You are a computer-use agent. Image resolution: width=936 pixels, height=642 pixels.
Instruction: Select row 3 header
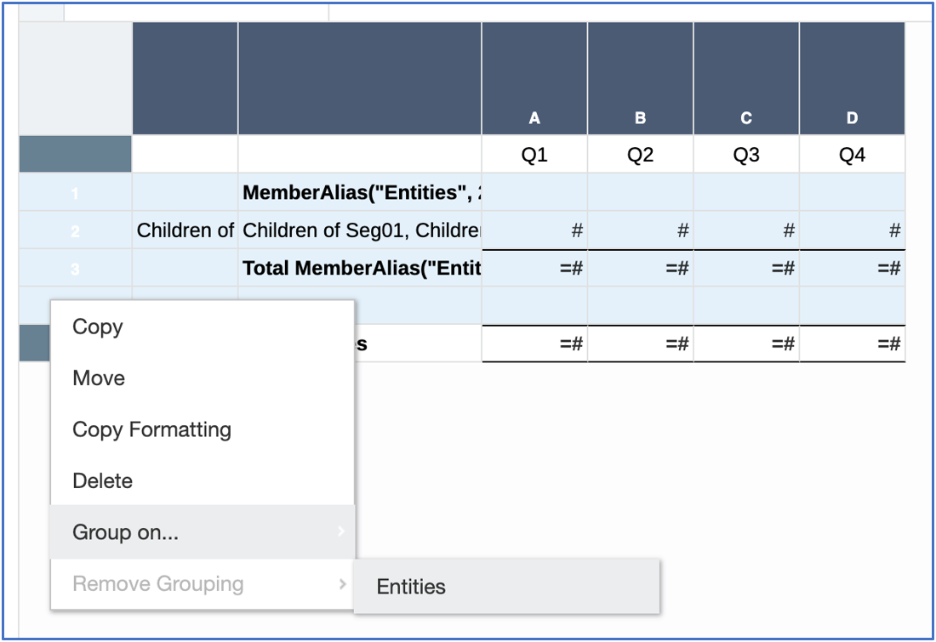(75, 269)
